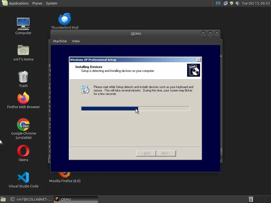The image size is (271, 203).
Task: Click the update shield tray icon
Action: (x=232, y=3)
